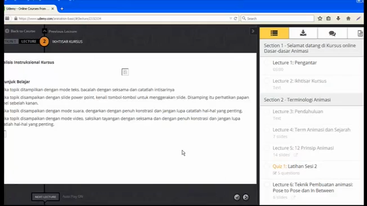This screenshot has height=206, width=367.
Task: Click the NEXT LECTURE button
Action: [45, 197]
